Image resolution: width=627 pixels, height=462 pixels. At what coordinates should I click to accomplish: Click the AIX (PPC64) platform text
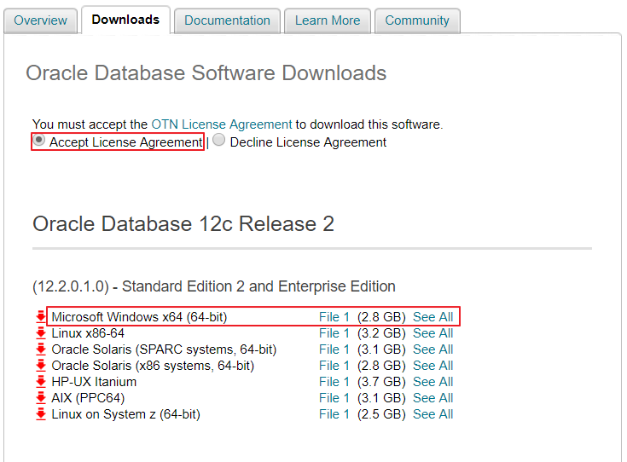[88, 398]
